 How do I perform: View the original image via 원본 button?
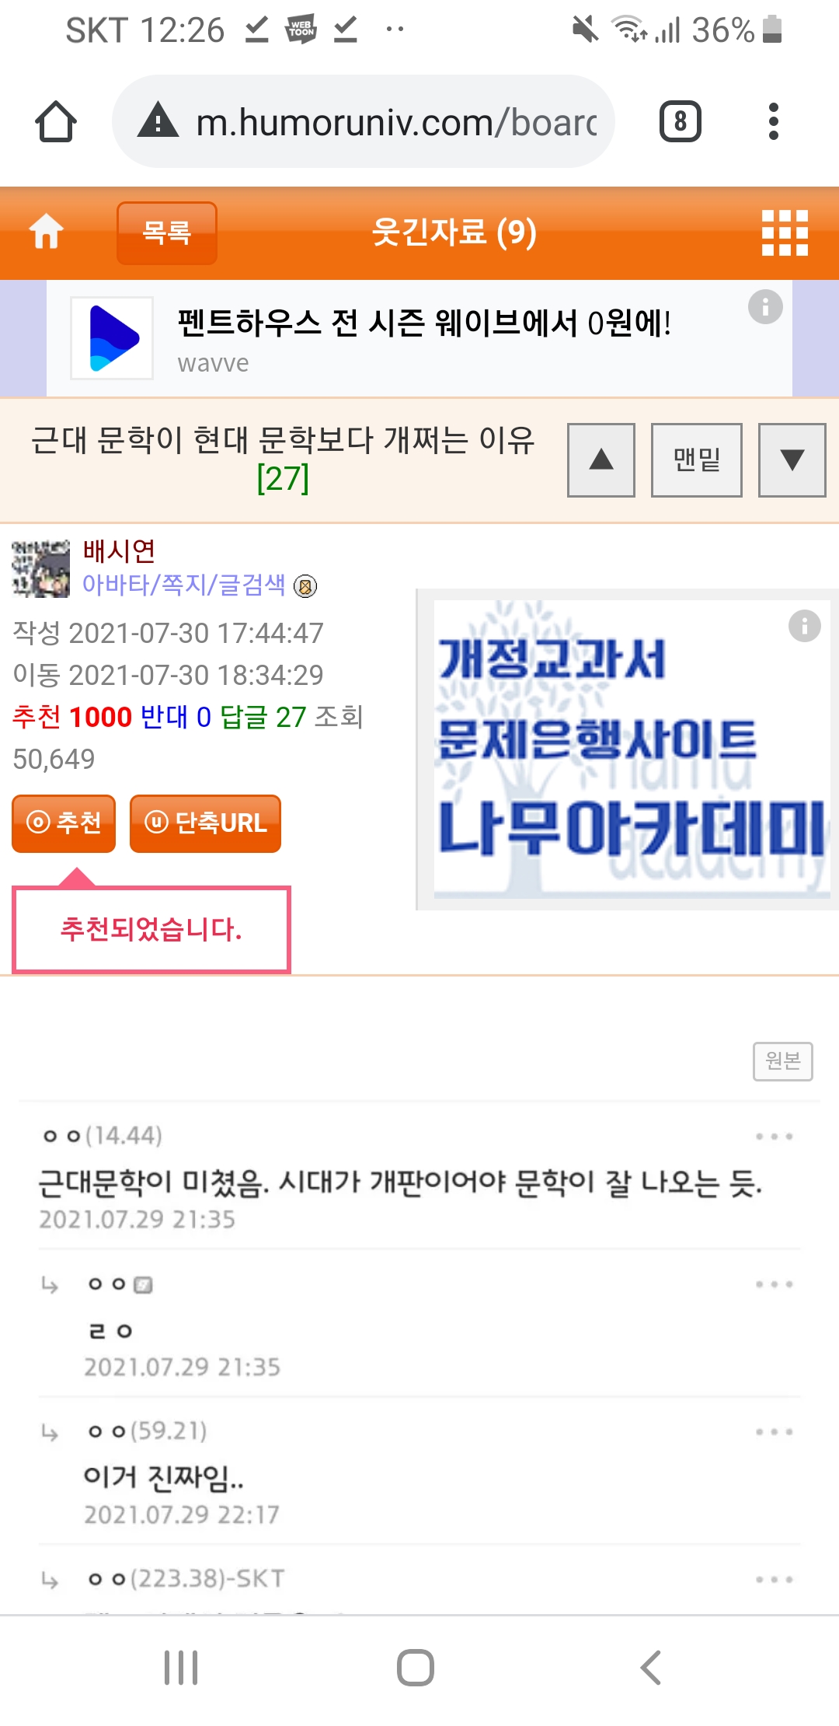click(782, 1061)
